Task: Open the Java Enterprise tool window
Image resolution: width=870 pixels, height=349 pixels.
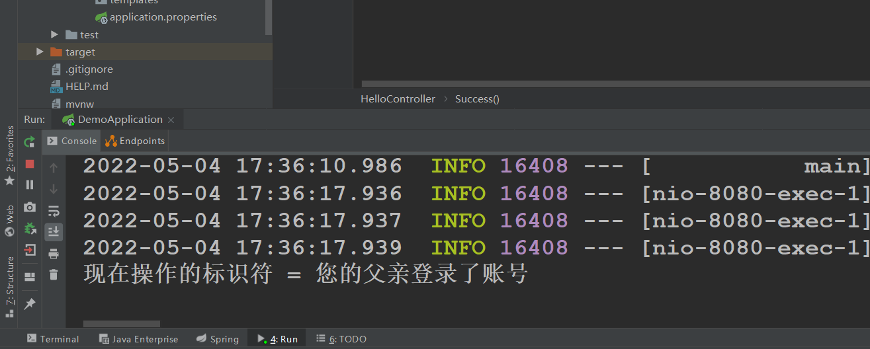Action: (138, 339)
